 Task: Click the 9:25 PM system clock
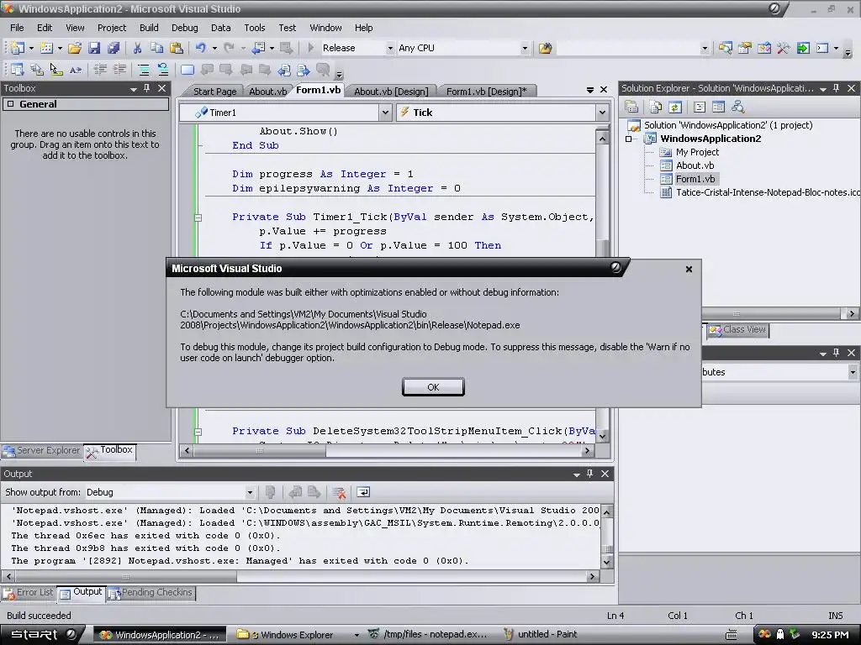(x=830, y=635)
